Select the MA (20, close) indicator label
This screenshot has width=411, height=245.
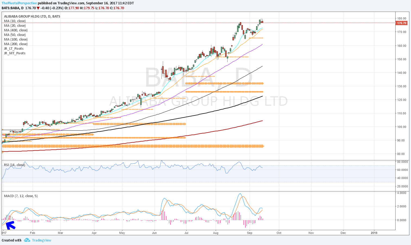tap(15, 26)
